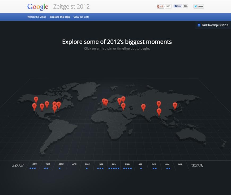Select the second dot under FEB
Screen dimensions: 231x195
coord(47,168)
